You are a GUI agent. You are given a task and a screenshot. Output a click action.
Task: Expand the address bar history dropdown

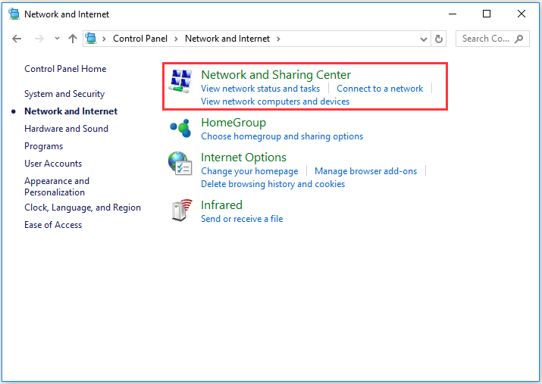tap(424, 39)
